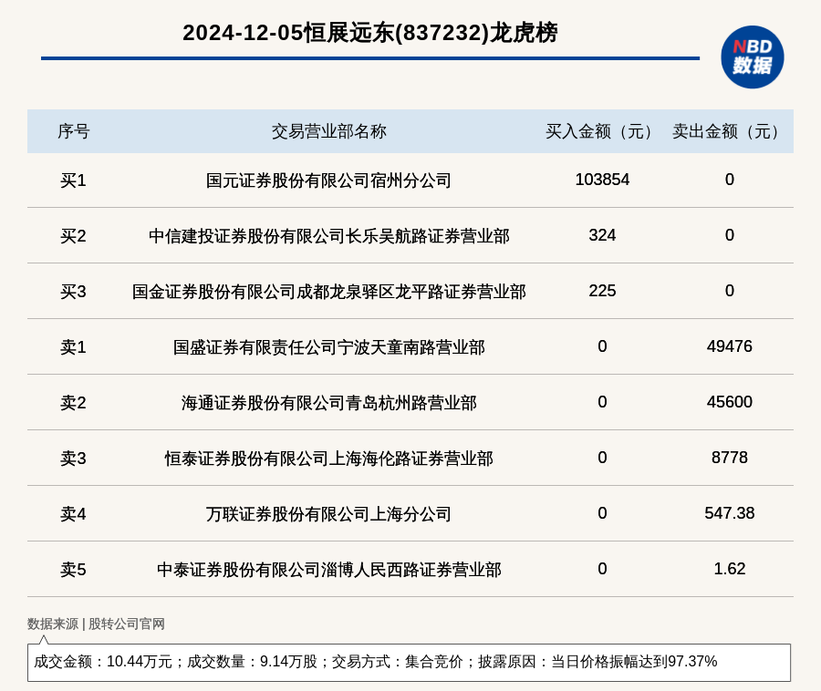Image resolution: width=821 pixels, height=691 pixels.
Task: Click the sell amount 45600
Action: (730, 402)
